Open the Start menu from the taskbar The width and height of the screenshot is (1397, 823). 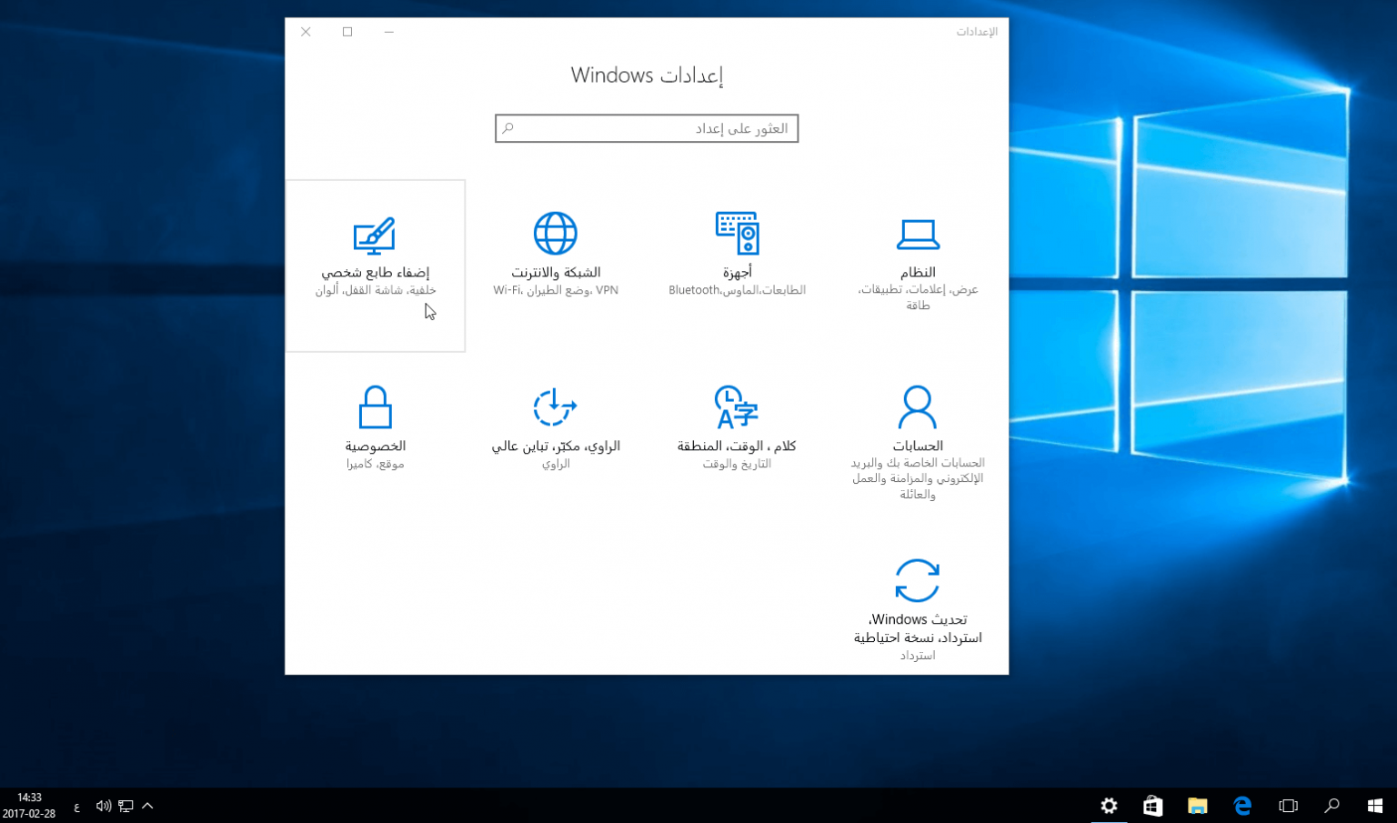(x=1374, y=806)
